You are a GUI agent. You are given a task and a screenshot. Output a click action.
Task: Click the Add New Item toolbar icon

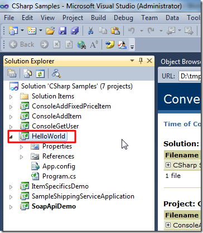point(32,31)
